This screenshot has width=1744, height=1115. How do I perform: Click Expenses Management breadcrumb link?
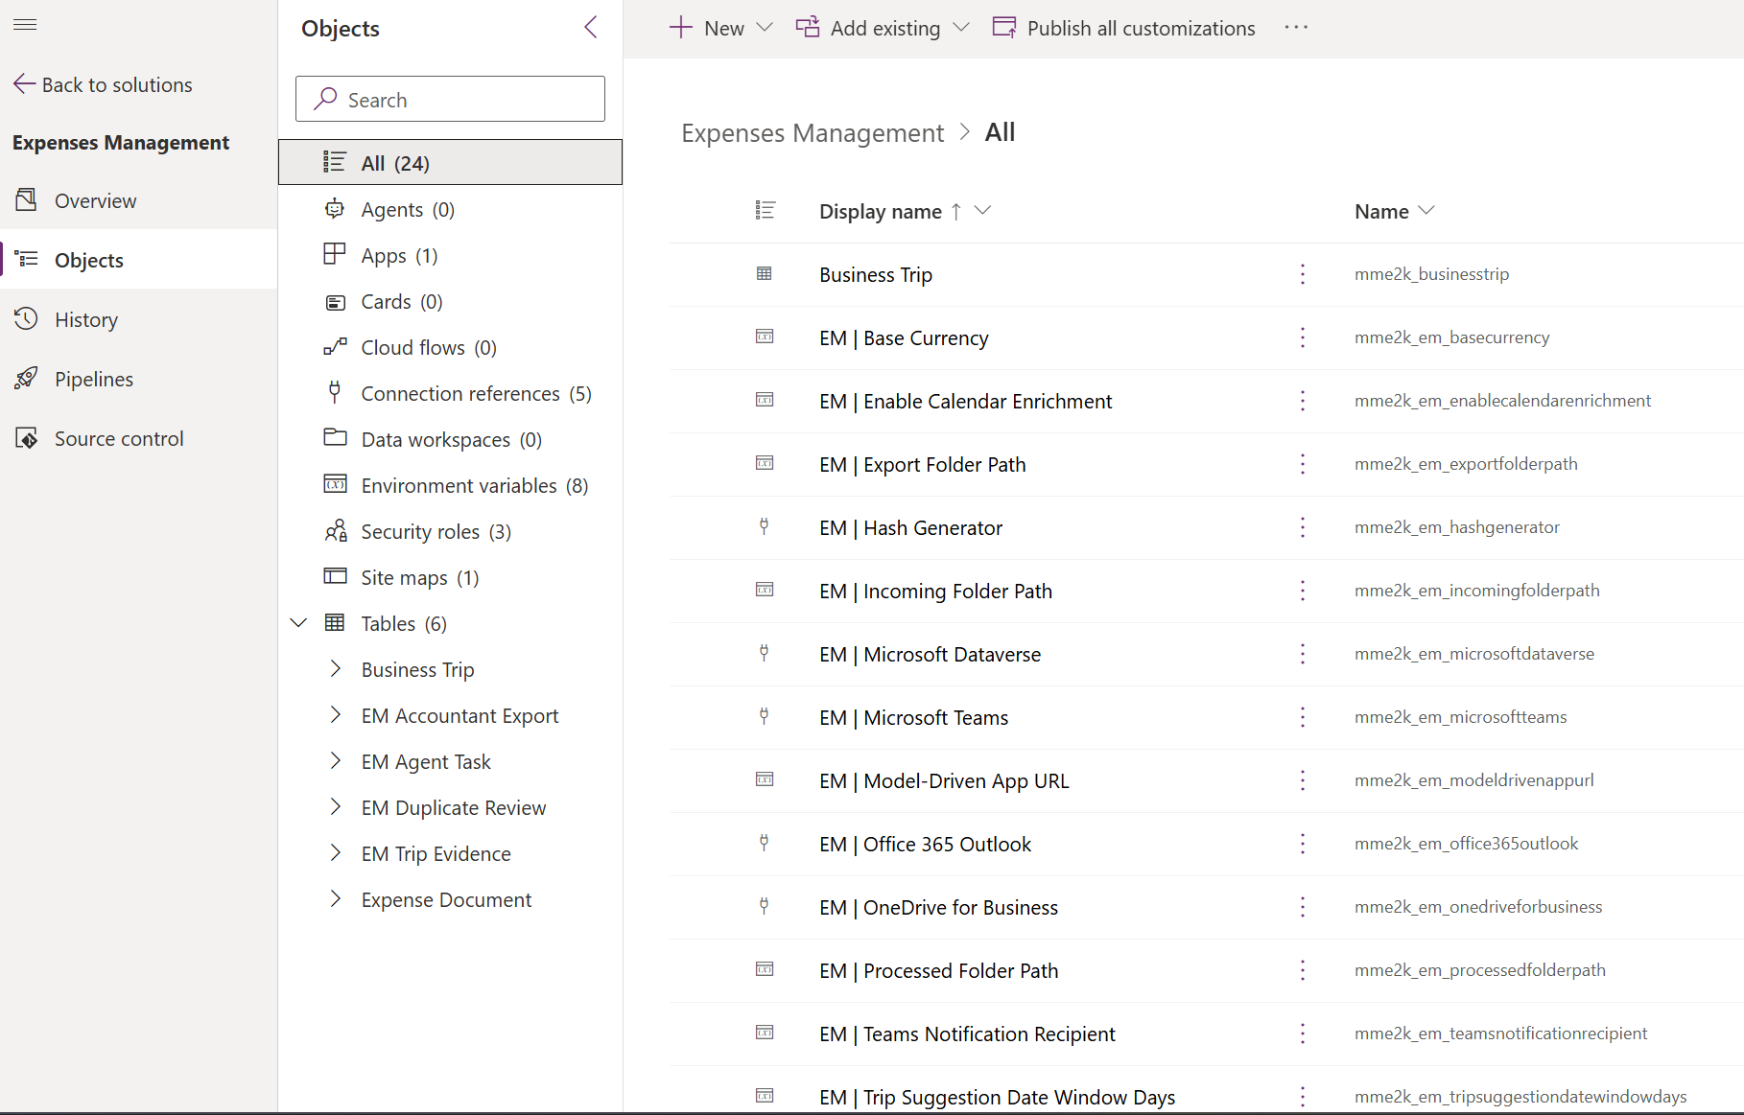[x=813, y=132]
